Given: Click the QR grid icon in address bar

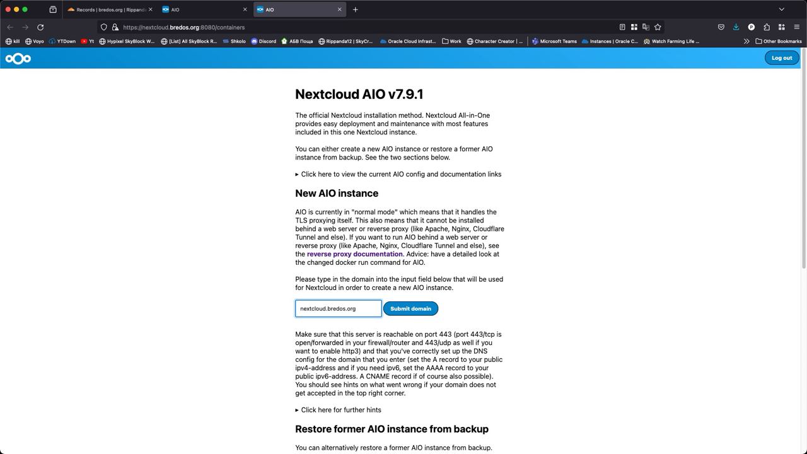Looking at the screenshot, I should [x=634, y=27].
